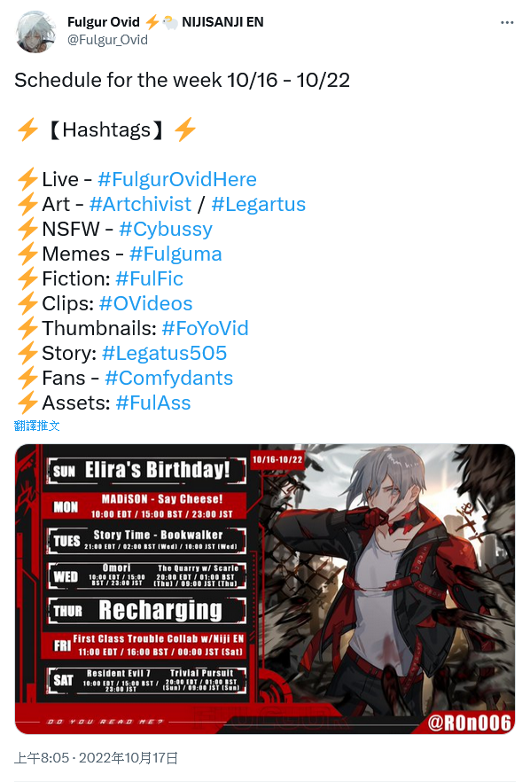This screenshot has height=782, width=530.
Task: Follow the #Cybussy hashtag link
Action: [x=166, y=230]
